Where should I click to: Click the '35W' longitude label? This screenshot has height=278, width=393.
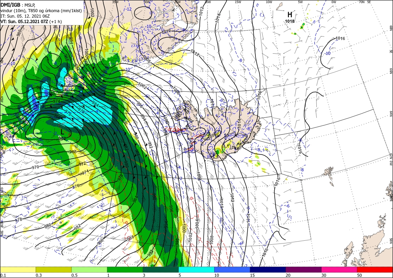pyautogui.click(x=115, y=2)
